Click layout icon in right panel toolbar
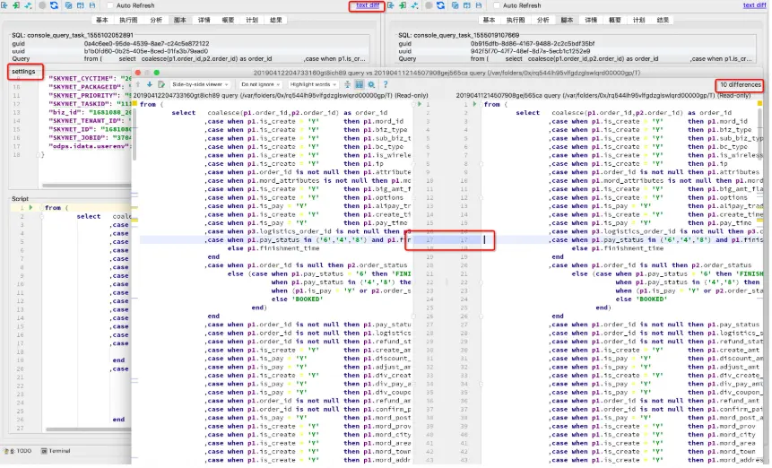772x468 pixels. (x=467, y=5)
